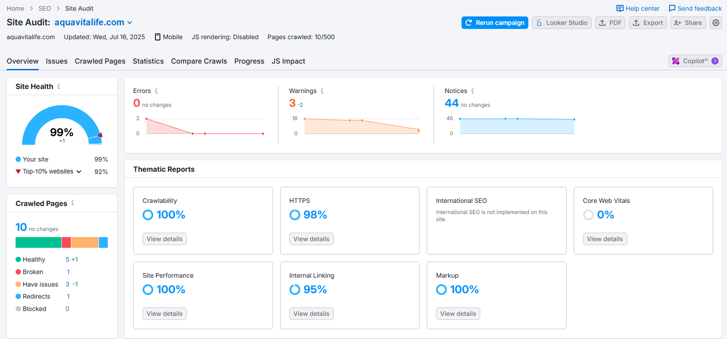Click the Help center book icon
Viewport: 727px width, 339px height.
(620, 8)
